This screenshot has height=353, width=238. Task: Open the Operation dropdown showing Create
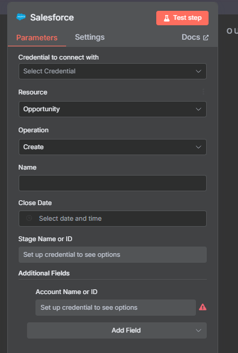point(112,147)
